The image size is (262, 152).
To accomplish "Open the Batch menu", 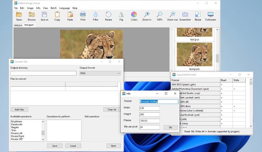I will (54, 8).
